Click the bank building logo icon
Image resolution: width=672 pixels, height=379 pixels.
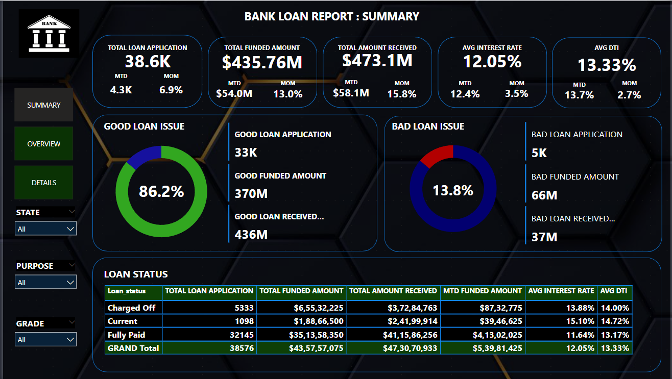[x=49, y=33]
